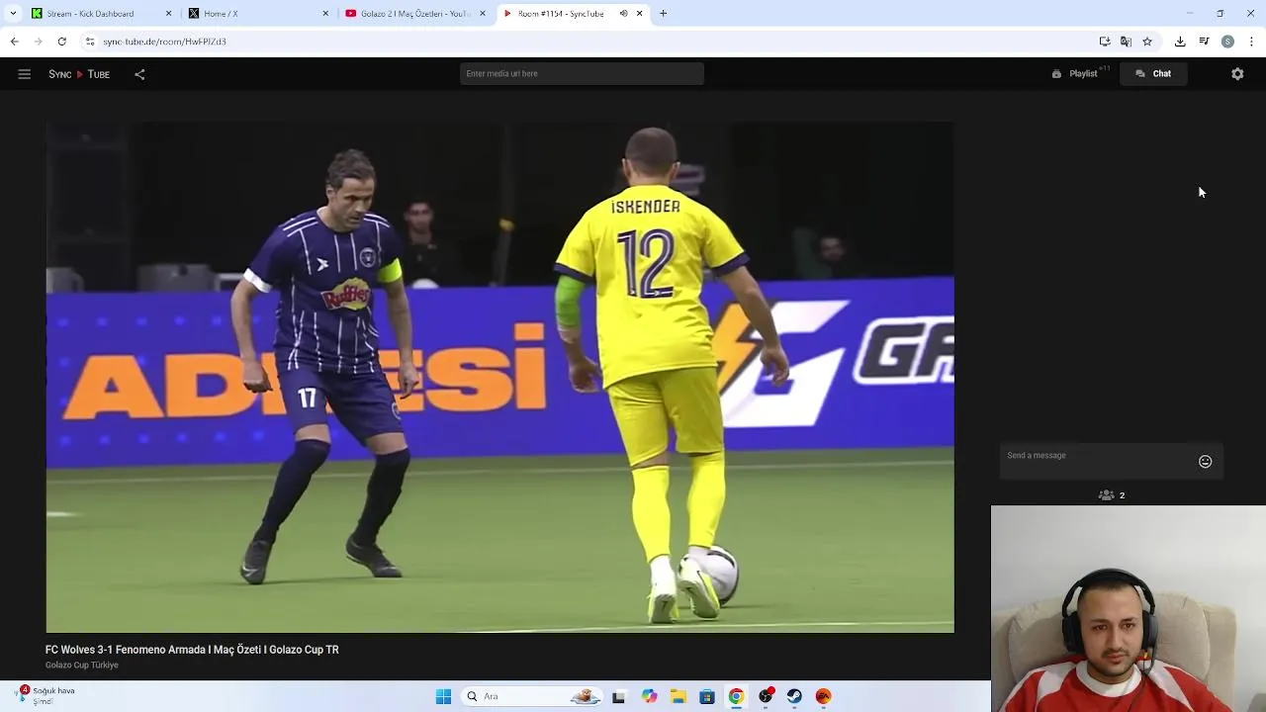
Task: Open the emoji picker in chat
Action: [x=1205, y=462]
